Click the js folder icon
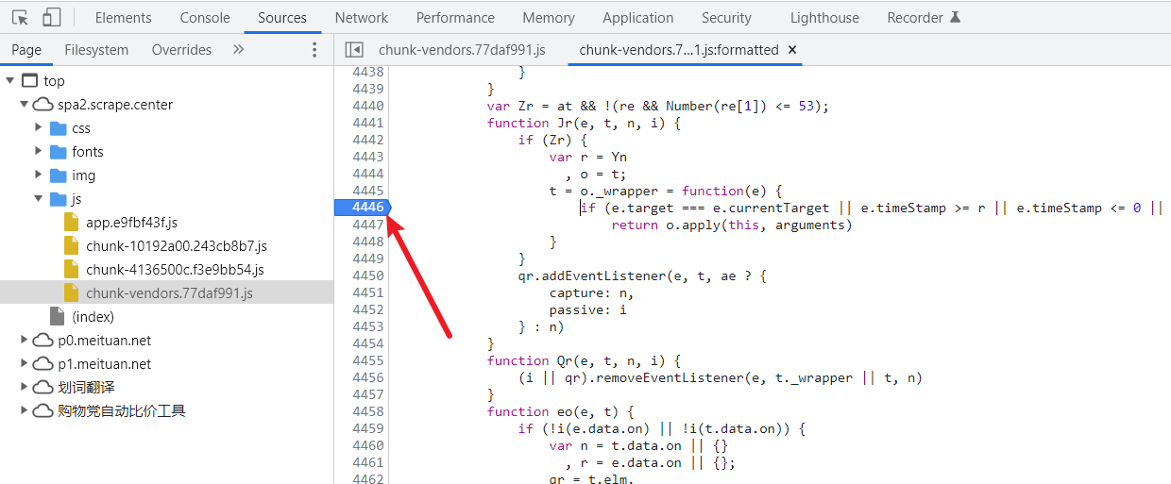The image size is (1171, 484). click(58, 199)
